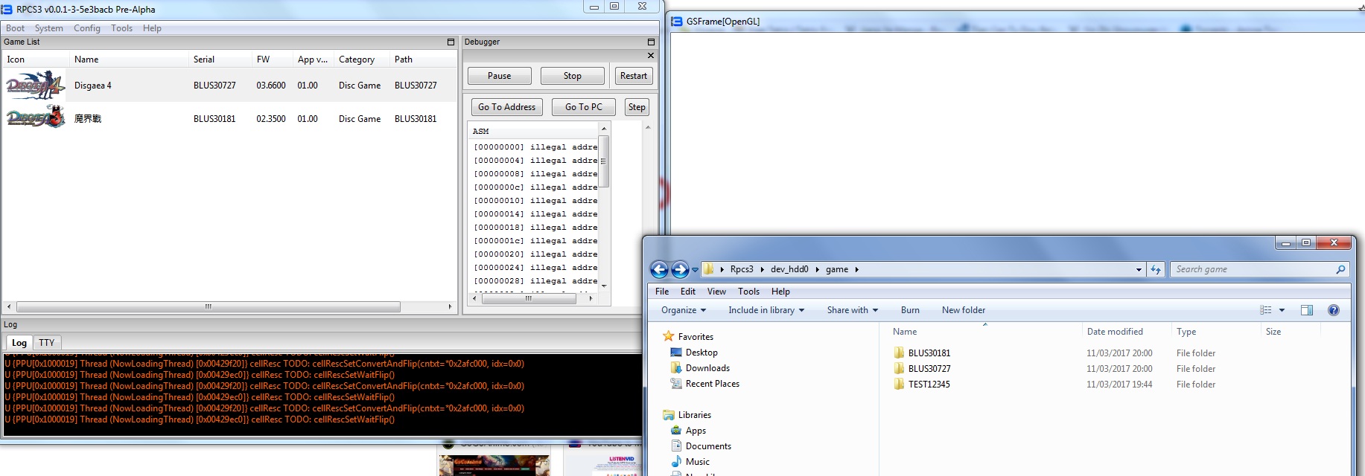Screen dimensions: 1365x476
Task: Switch to the TTY log tab
Action: (x=47, y=343)
